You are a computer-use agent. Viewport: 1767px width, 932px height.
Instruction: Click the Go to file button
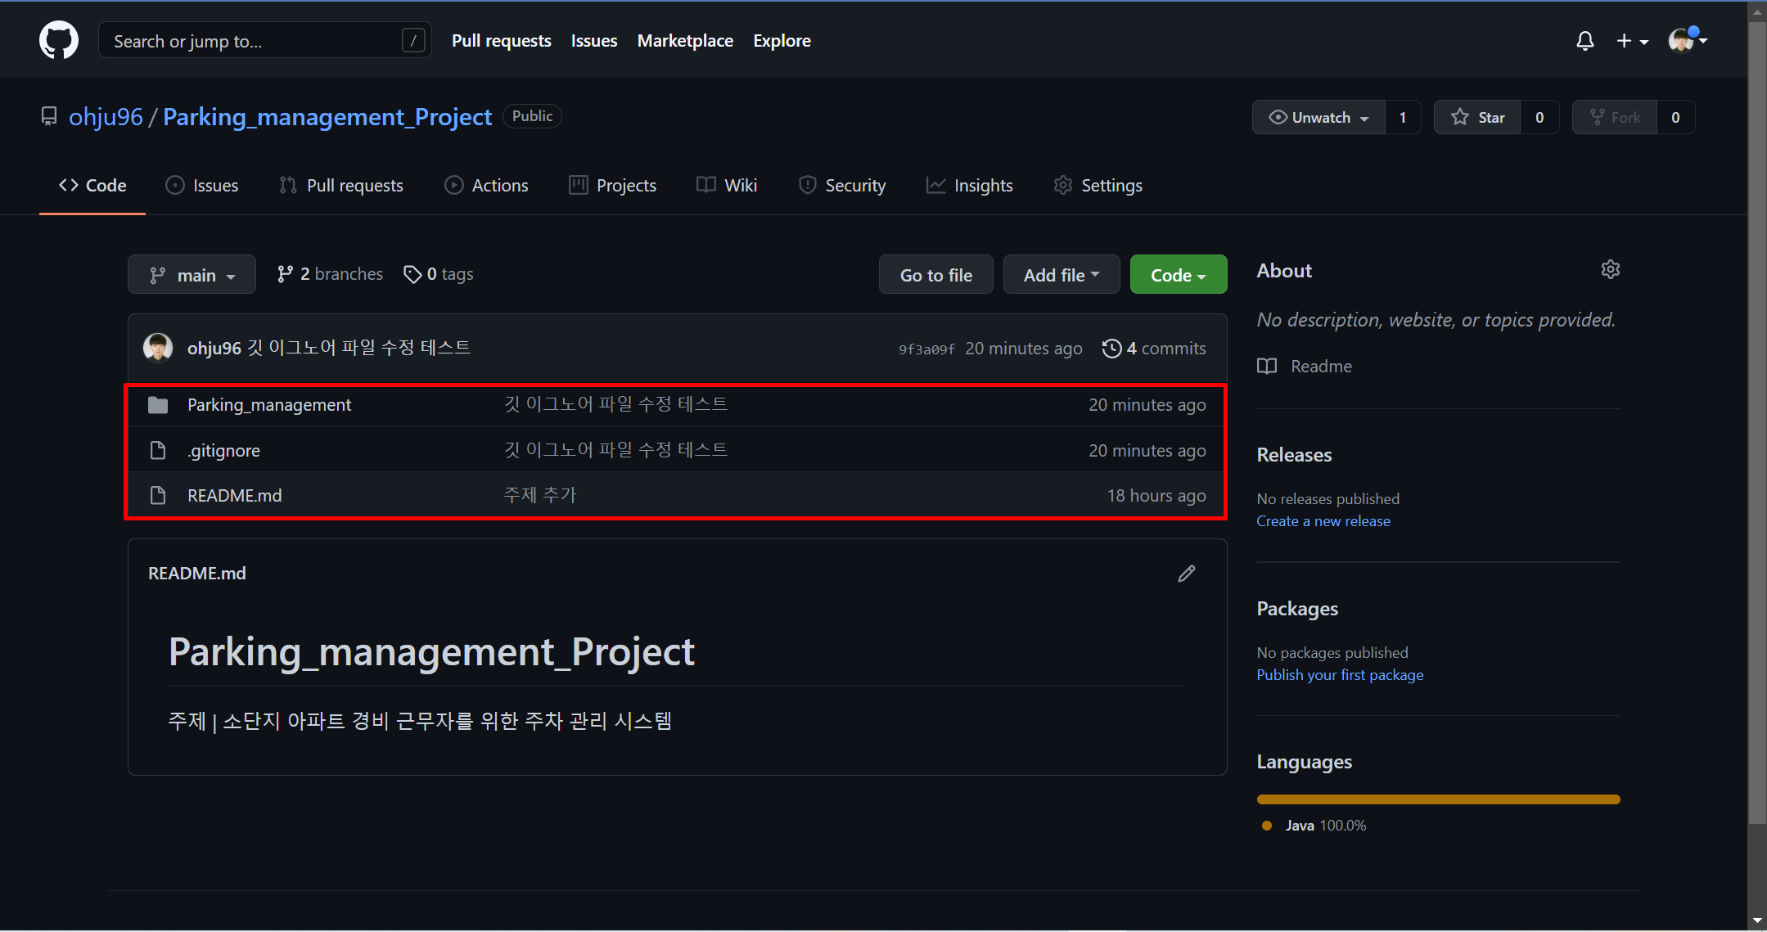pos(935,275)
